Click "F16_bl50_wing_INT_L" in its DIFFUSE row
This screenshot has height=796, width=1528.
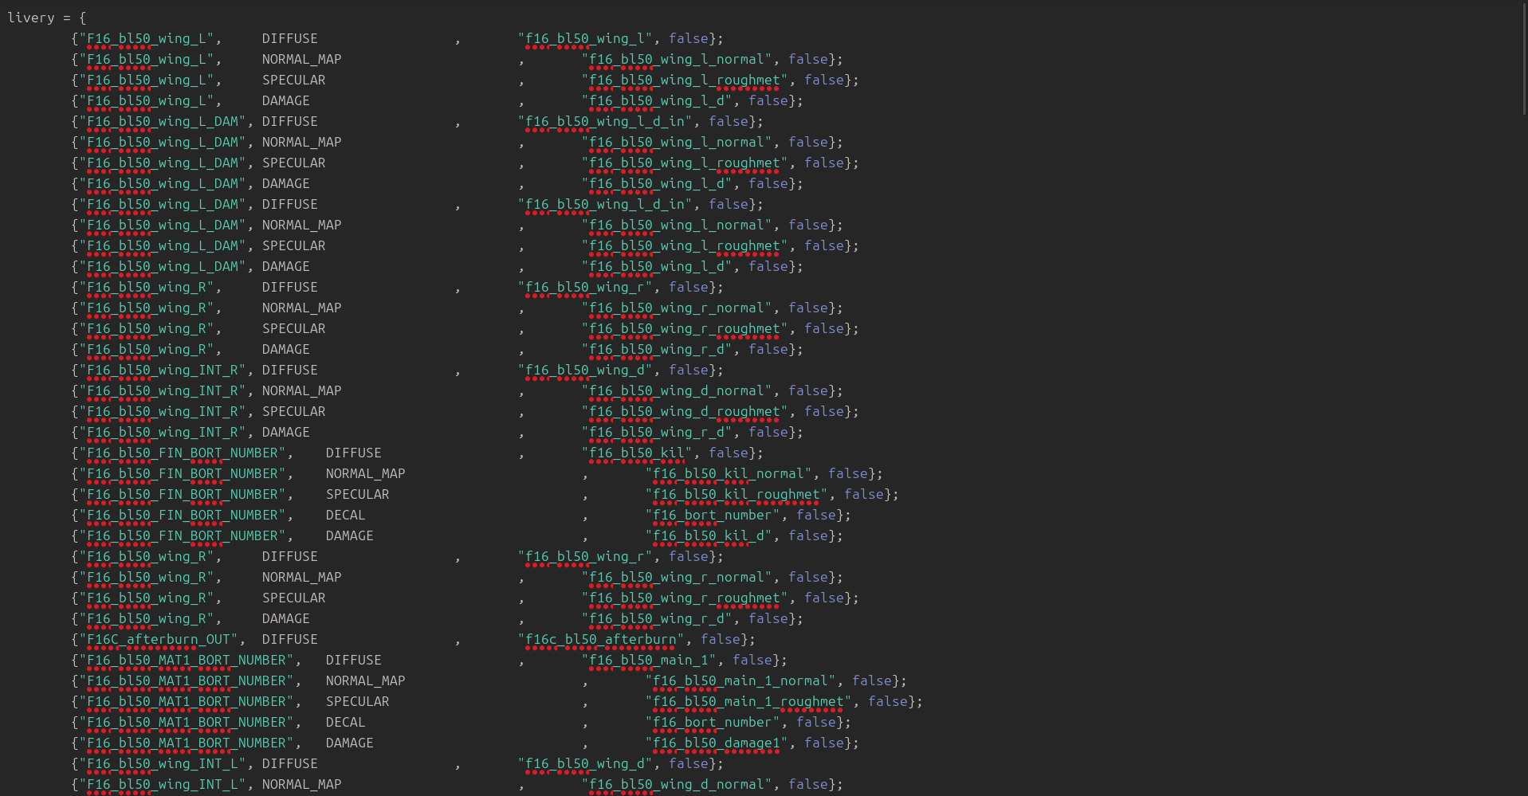(x=163, y=763)
